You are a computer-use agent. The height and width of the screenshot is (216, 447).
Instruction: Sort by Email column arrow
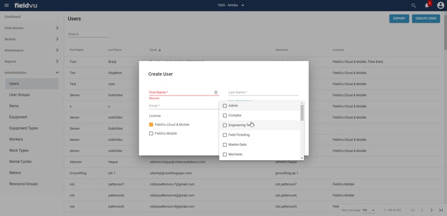(x=160, y=50)
